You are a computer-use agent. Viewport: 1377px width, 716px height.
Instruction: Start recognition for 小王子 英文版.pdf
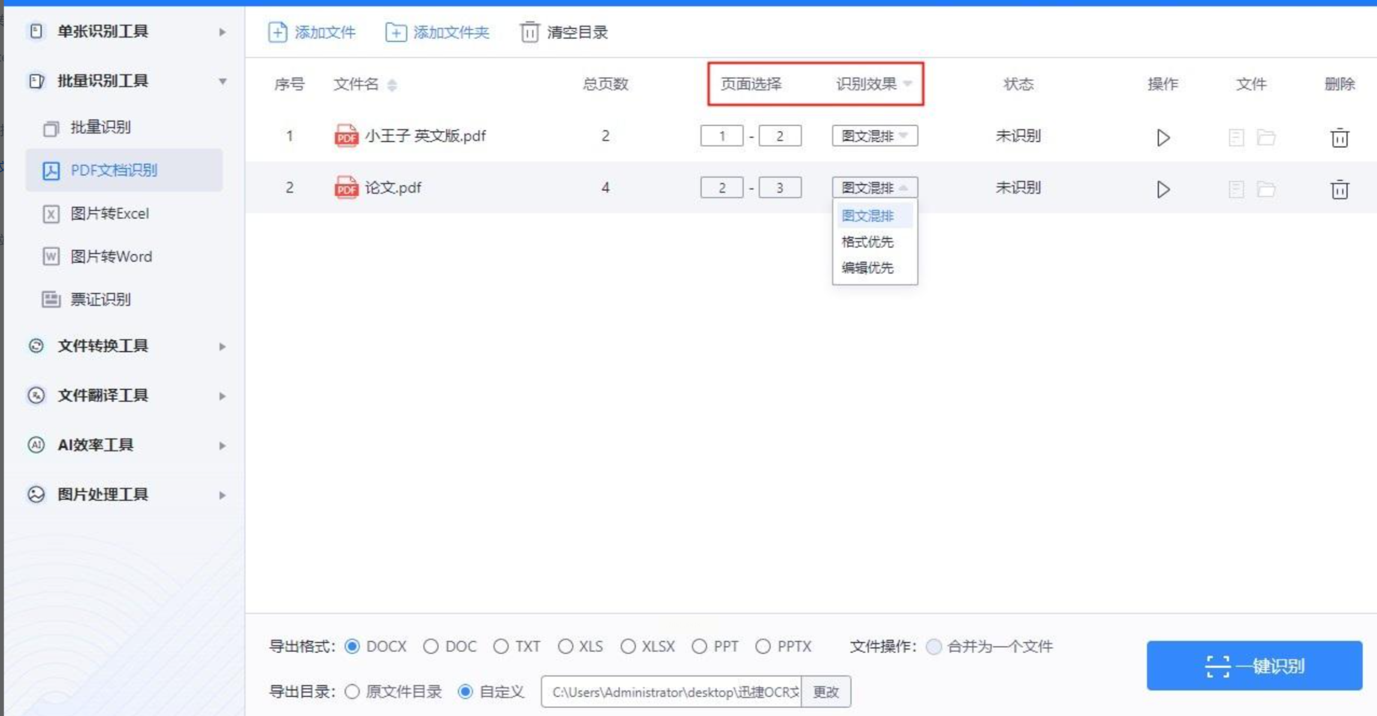coord(1162,138)
